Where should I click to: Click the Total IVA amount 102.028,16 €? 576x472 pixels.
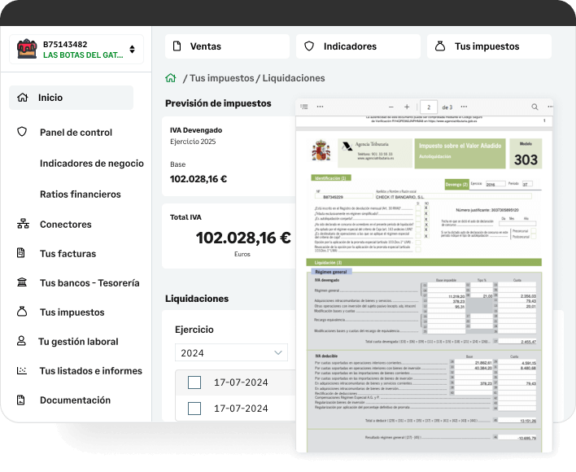(243, 238)
